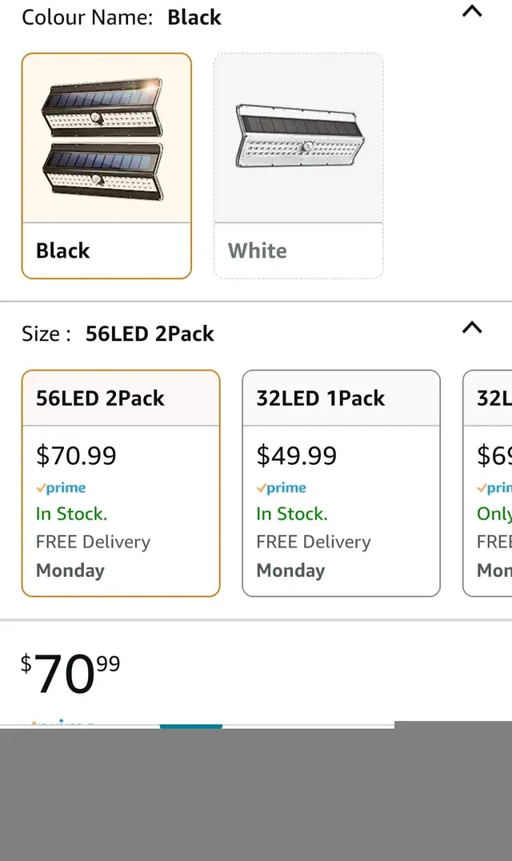Click the Black colour label
Viewport: 512px width, 861px height.
click(x=63, y=250)
